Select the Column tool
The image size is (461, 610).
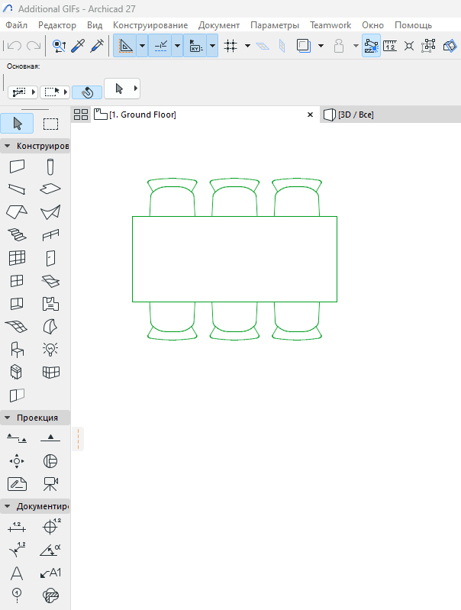[x=50, y=167]
